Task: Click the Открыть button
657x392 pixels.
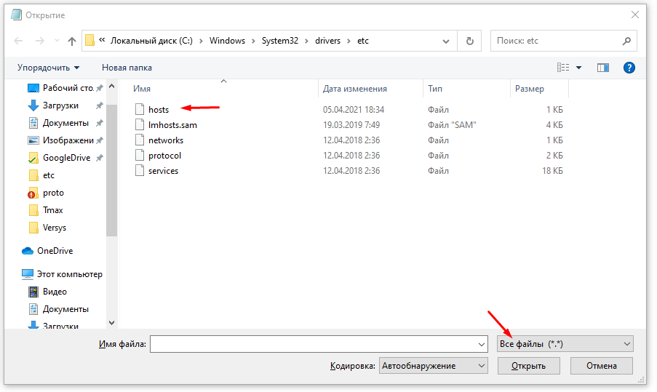Action: click(x=528, y=366)
